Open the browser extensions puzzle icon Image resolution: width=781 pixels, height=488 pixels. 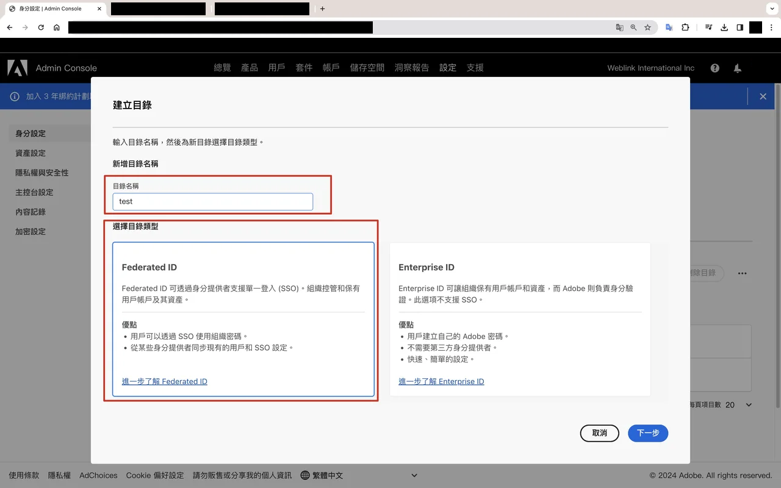click(685, 27)
